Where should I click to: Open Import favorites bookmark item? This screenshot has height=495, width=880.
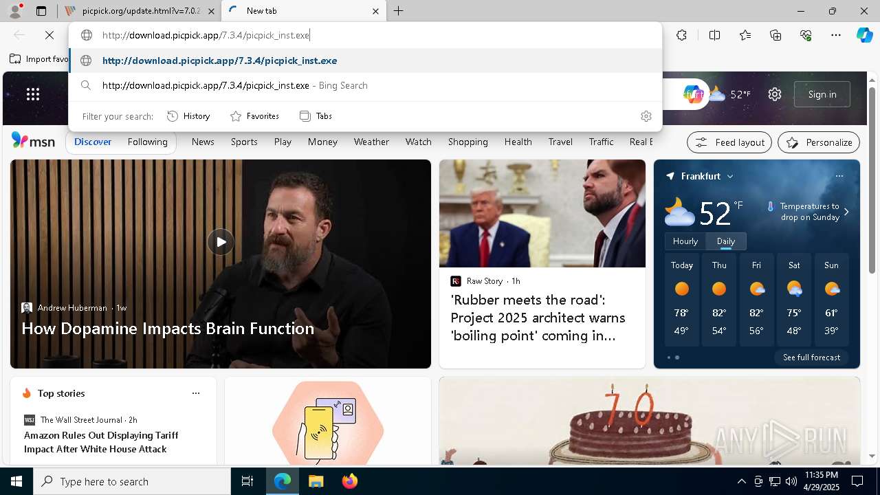coord(39,59)
